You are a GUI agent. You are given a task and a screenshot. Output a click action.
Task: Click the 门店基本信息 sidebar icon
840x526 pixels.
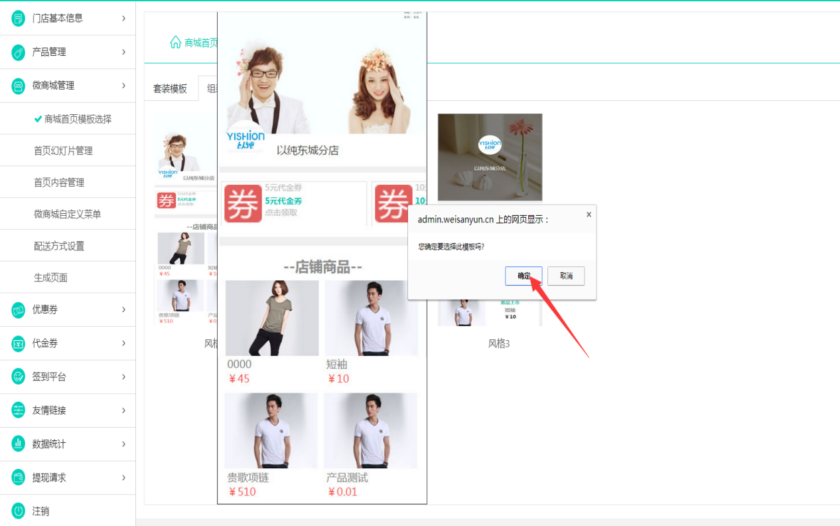pyautogui.click(x=19, y=18)
